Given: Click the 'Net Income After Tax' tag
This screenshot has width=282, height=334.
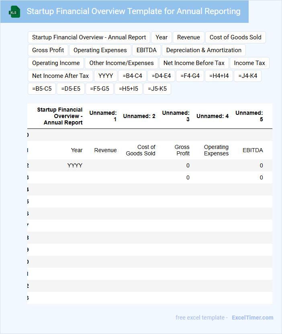Looking at the screenshot, I should click(60, 76).
